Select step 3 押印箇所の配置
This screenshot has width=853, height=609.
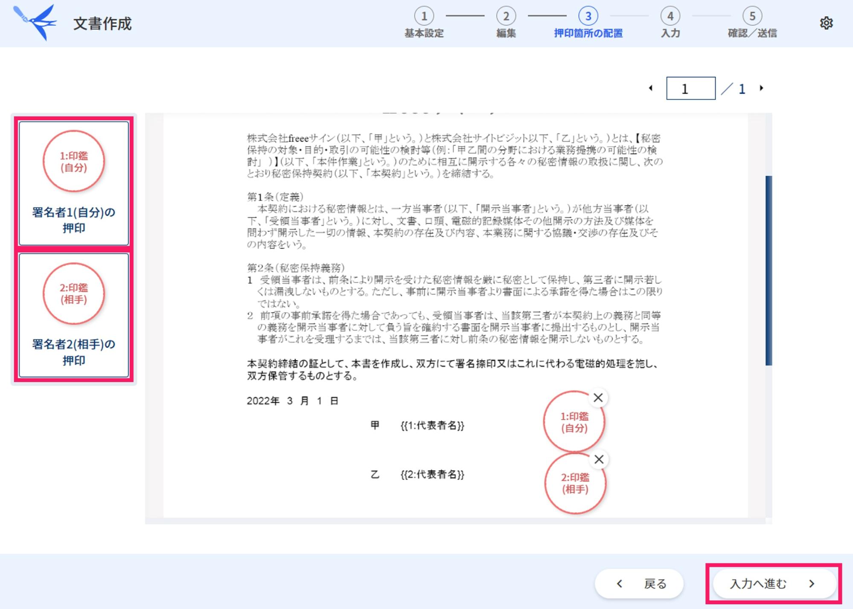tap(588, 23)
